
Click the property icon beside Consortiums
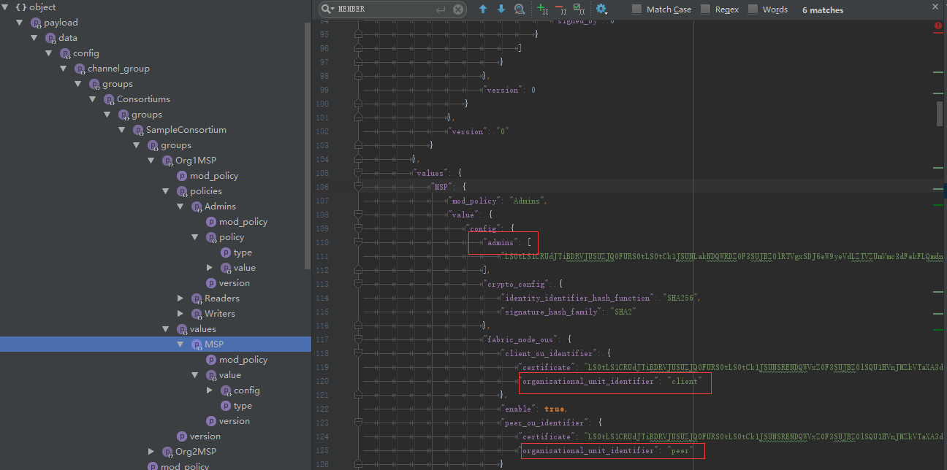coord(109,99)
